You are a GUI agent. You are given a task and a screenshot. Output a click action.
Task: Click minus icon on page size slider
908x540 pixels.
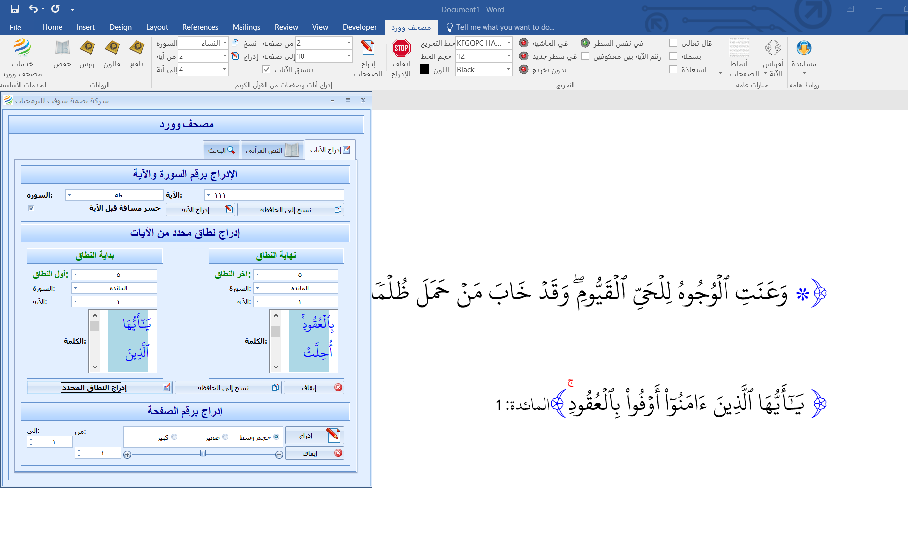pyautogui.click(x=279, y=455)
